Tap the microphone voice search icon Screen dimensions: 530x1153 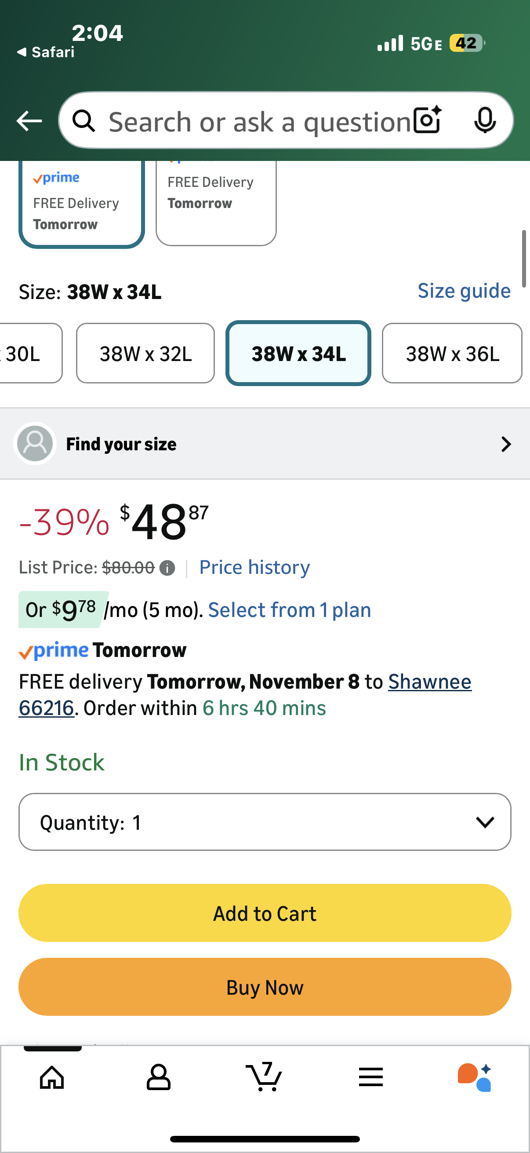click(484, 120)
